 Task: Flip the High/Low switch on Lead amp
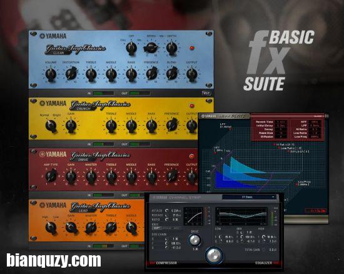pos(51,228)
